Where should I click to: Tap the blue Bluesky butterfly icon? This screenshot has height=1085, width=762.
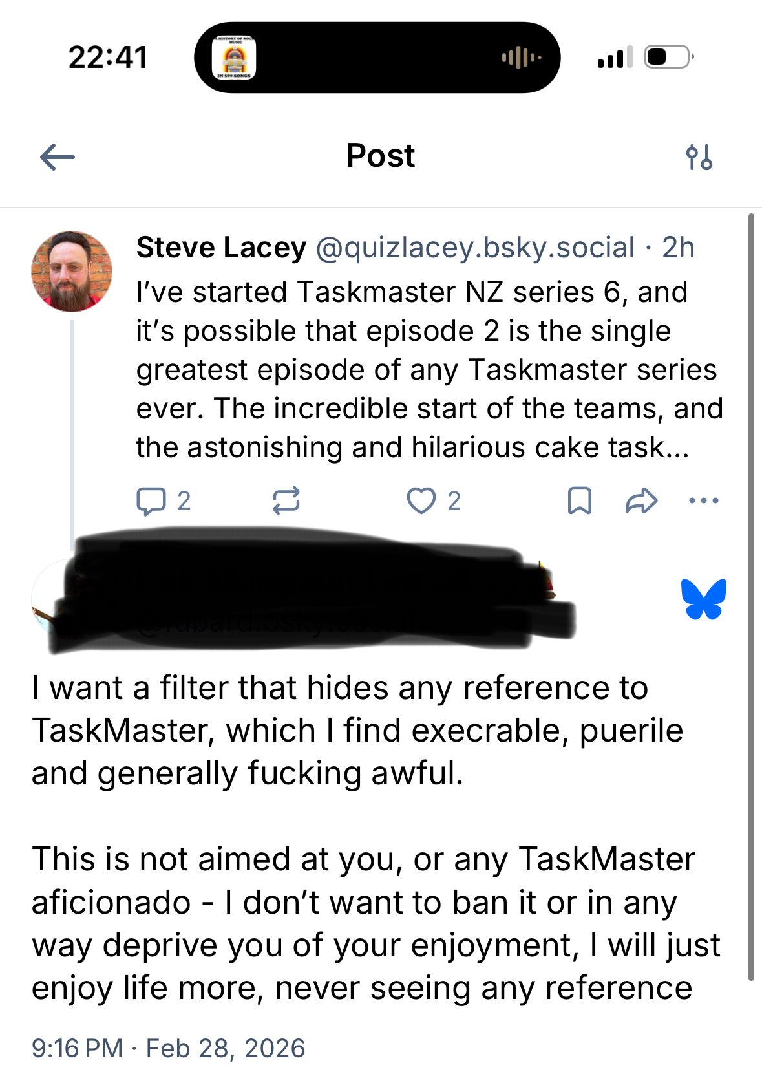coord(704,599)
